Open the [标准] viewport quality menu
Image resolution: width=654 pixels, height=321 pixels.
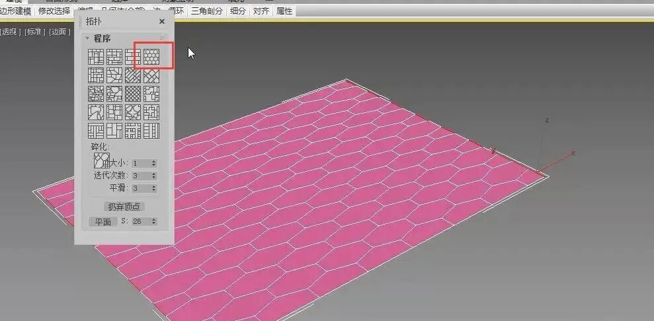(35, 32)
